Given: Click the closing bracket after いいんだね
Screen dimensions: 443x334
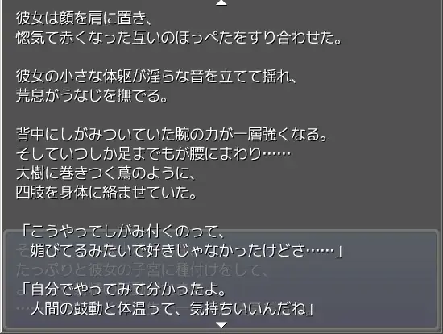Looking at the screenshot, I should click(x=310, y=308).
